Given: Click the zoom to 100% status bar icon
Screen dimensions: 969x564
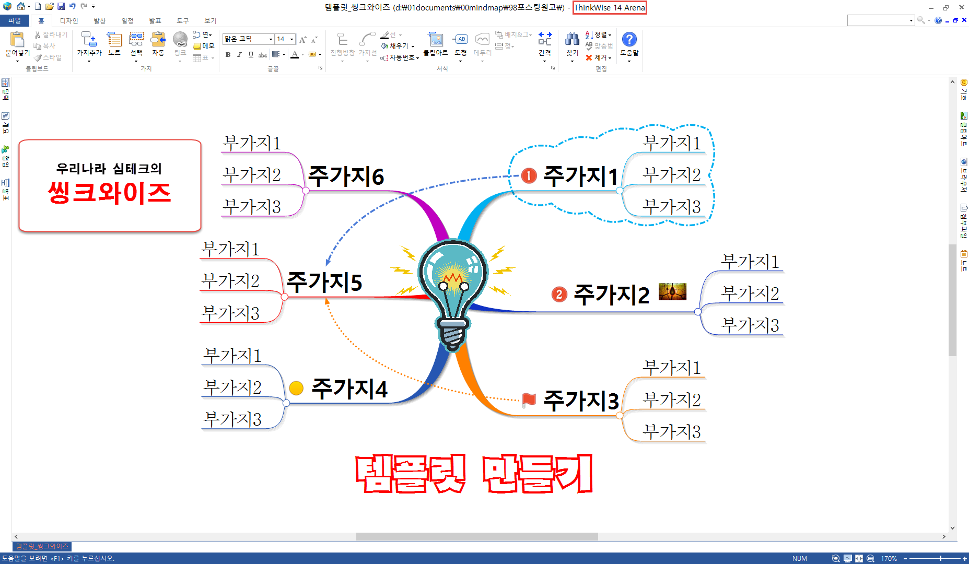Looking at the screenshot, I should tap(870, 558).
